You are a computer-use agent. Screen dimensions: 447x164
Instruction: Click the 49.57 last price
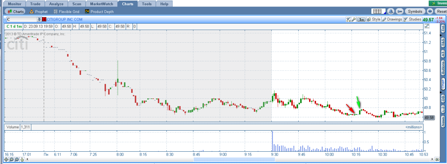point(428,19)
